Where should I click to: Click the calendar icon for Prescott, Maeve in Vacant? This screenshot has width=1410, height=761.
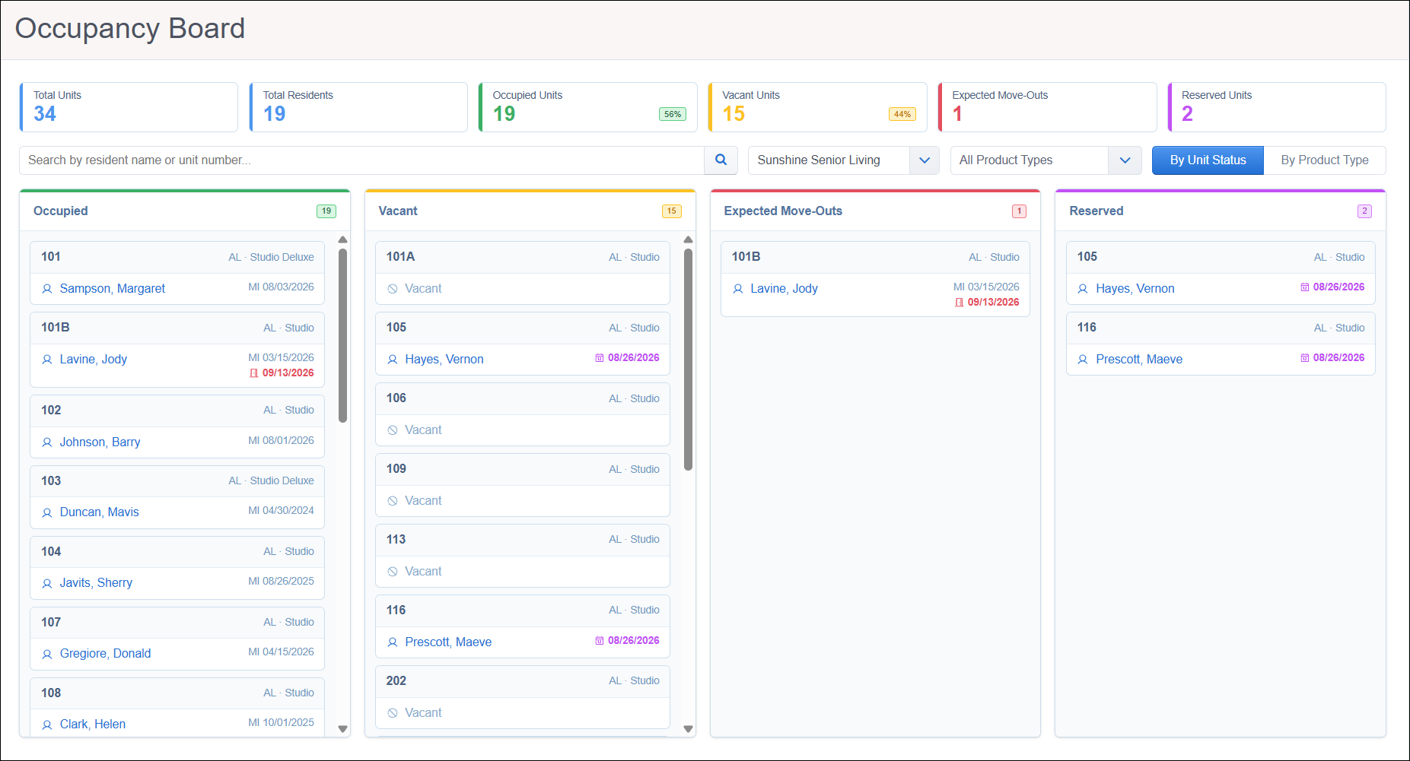pyautogui.click(x=600, y=641)
